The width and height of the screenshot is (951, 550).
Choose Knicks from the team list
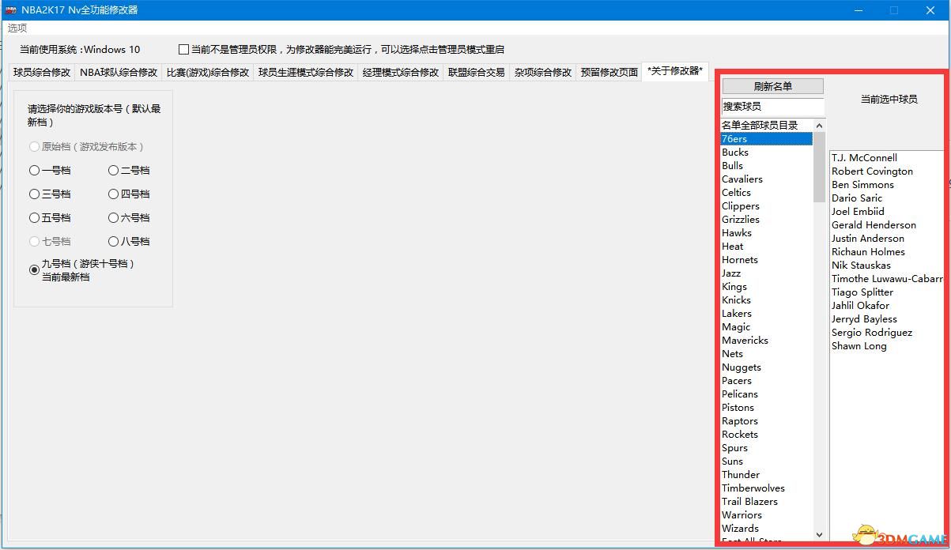766,300
